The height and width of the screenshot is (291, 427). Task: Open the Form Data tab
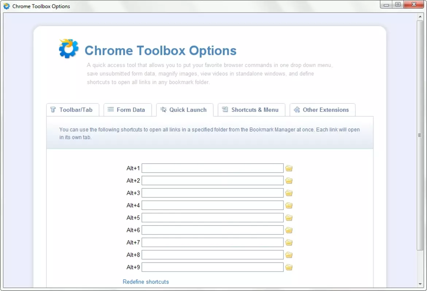[x=128, y=110]
